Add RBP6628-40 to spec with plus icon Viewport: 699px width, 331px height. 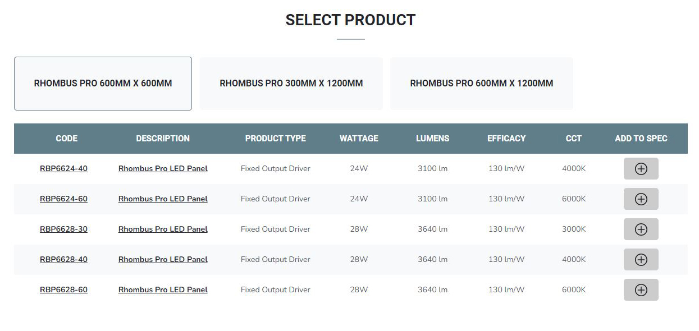[x=641, y=260]
